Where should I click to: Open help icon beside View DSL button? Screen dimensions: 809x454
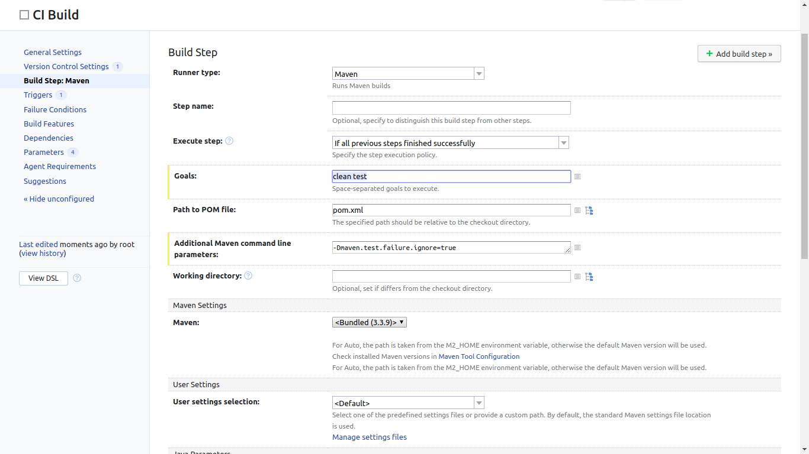pos(77,278)
